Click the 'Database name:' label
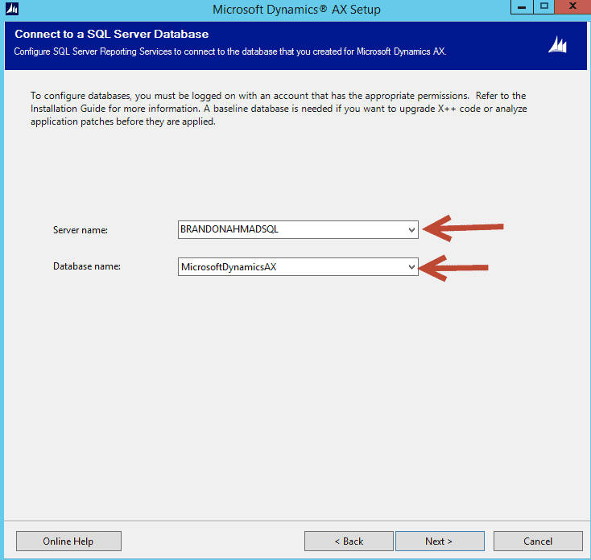 (x=87, y=266)
